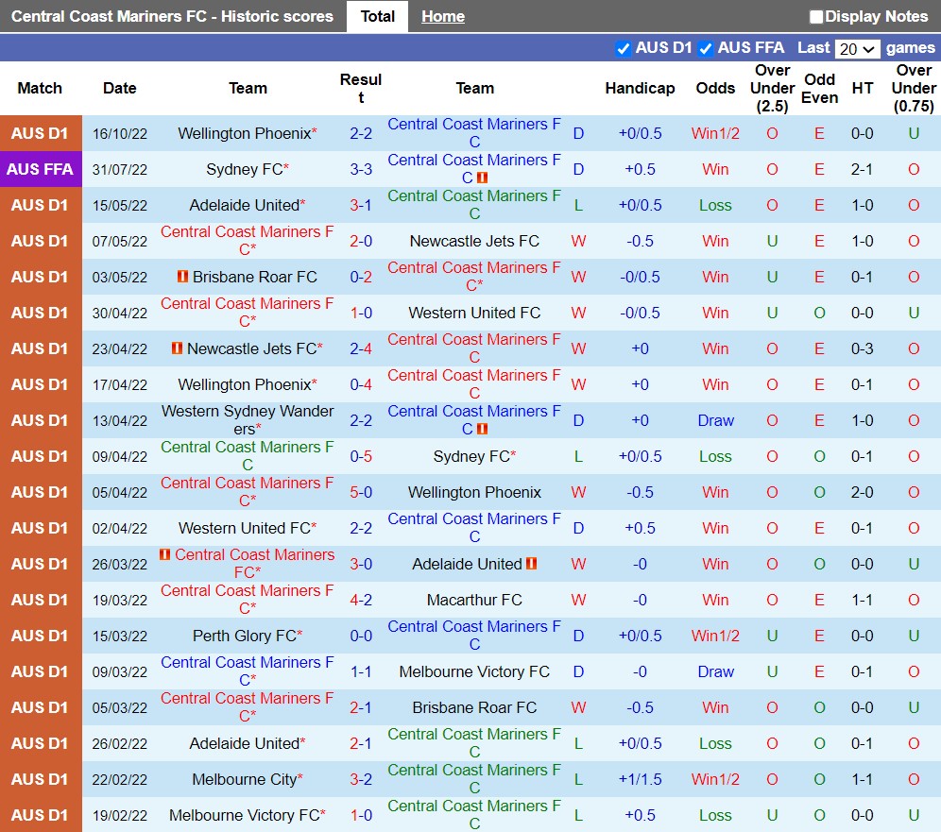Click red card icon next to Adelaide United on 26/03/22

[x=532, y=564]
